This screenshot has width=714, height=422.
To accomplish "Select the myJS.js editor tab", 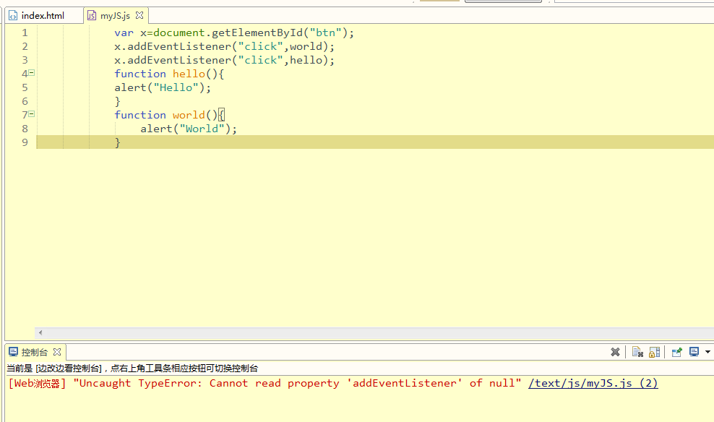I will [115, 15].
